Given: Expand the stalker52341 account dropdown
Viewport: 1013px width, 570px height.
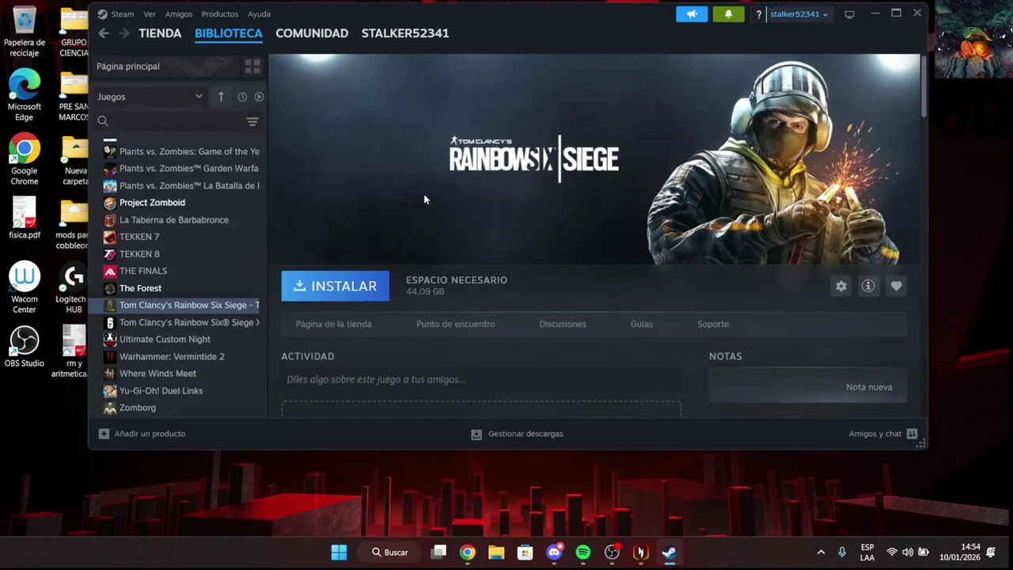Looking at the screenshot, I should (x=799, y=14).
